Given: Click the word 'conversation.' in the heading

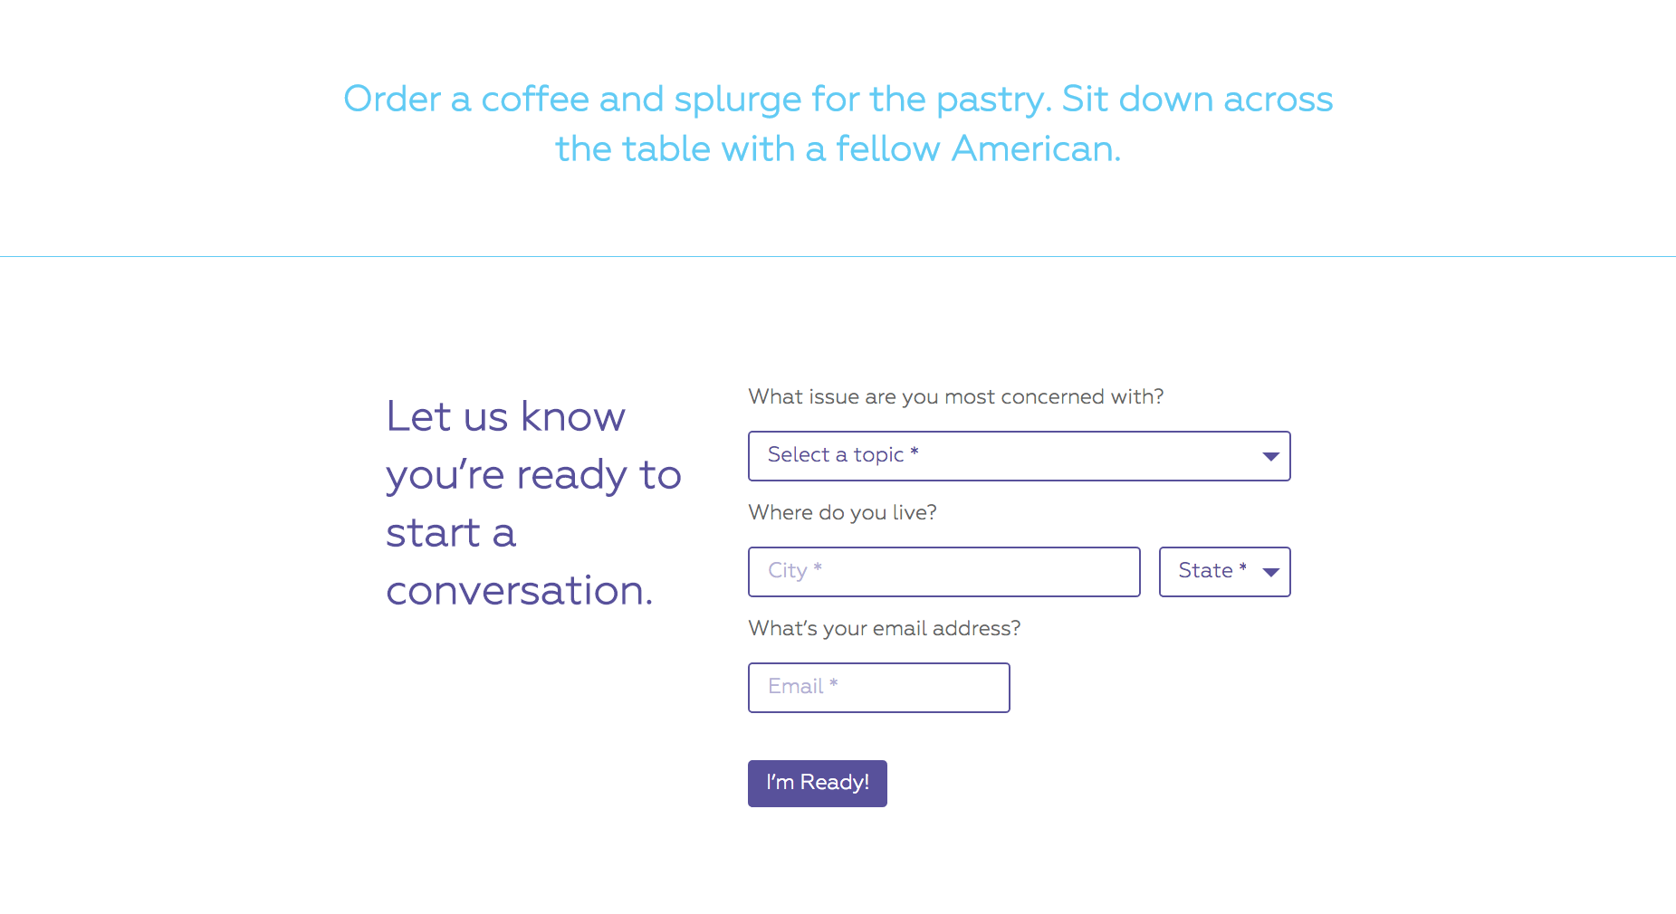Looking at the screenshot, I should [519, 591].
